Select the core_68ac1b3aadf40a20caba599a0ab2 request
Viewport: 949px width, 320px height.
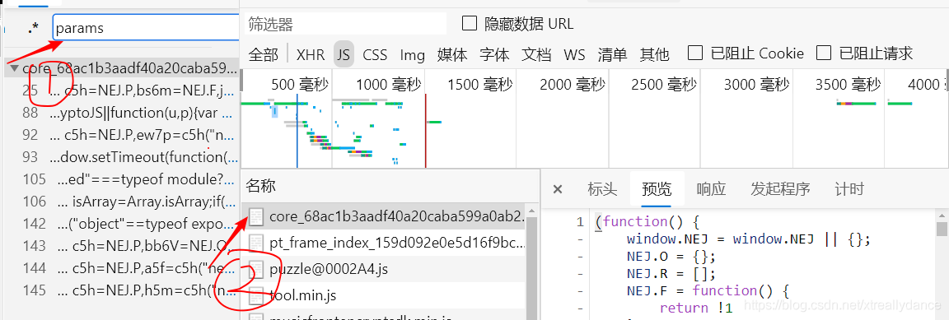click(384, 216)
